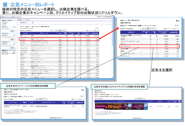The width and height of the screenshot is (185, 126).
Task: Open the 2008年2月 dropdown above the main report
Action: (27, 22)
